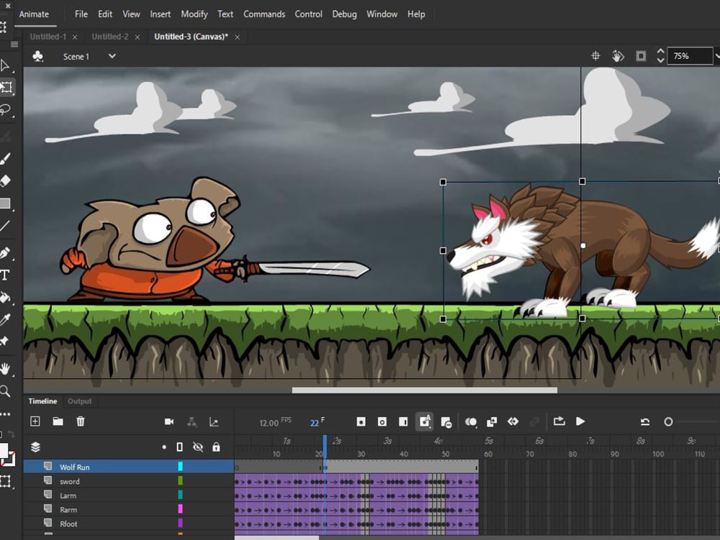Toggle rotation tool beside zoom box
The width and height of the screenshot is (720, 540).
tap(618, 56)
